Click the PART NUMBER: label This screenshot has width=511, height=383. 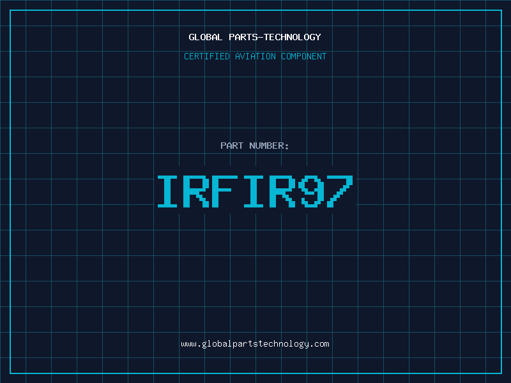coord(255,146)
